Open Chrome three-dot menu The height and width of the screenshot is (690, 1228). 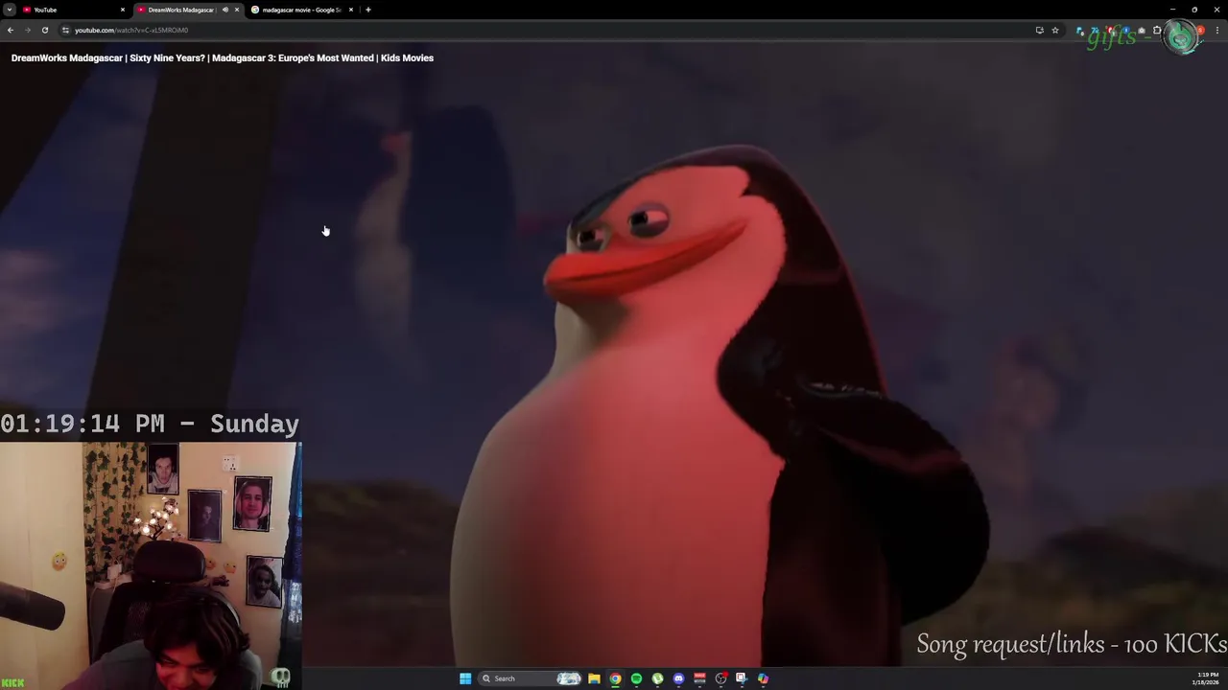[x=1217, y=30]
